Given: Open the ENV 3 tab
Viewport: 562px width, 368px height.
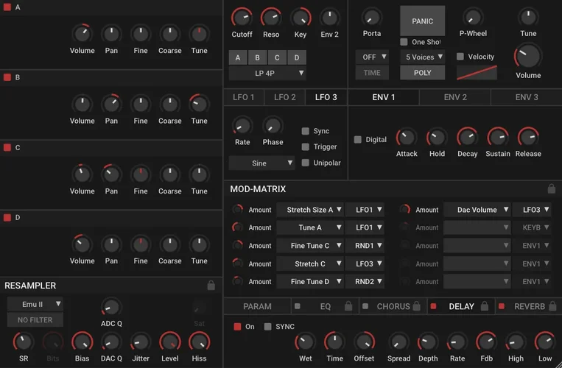Looking at the screenshot, I should point(526,97).
